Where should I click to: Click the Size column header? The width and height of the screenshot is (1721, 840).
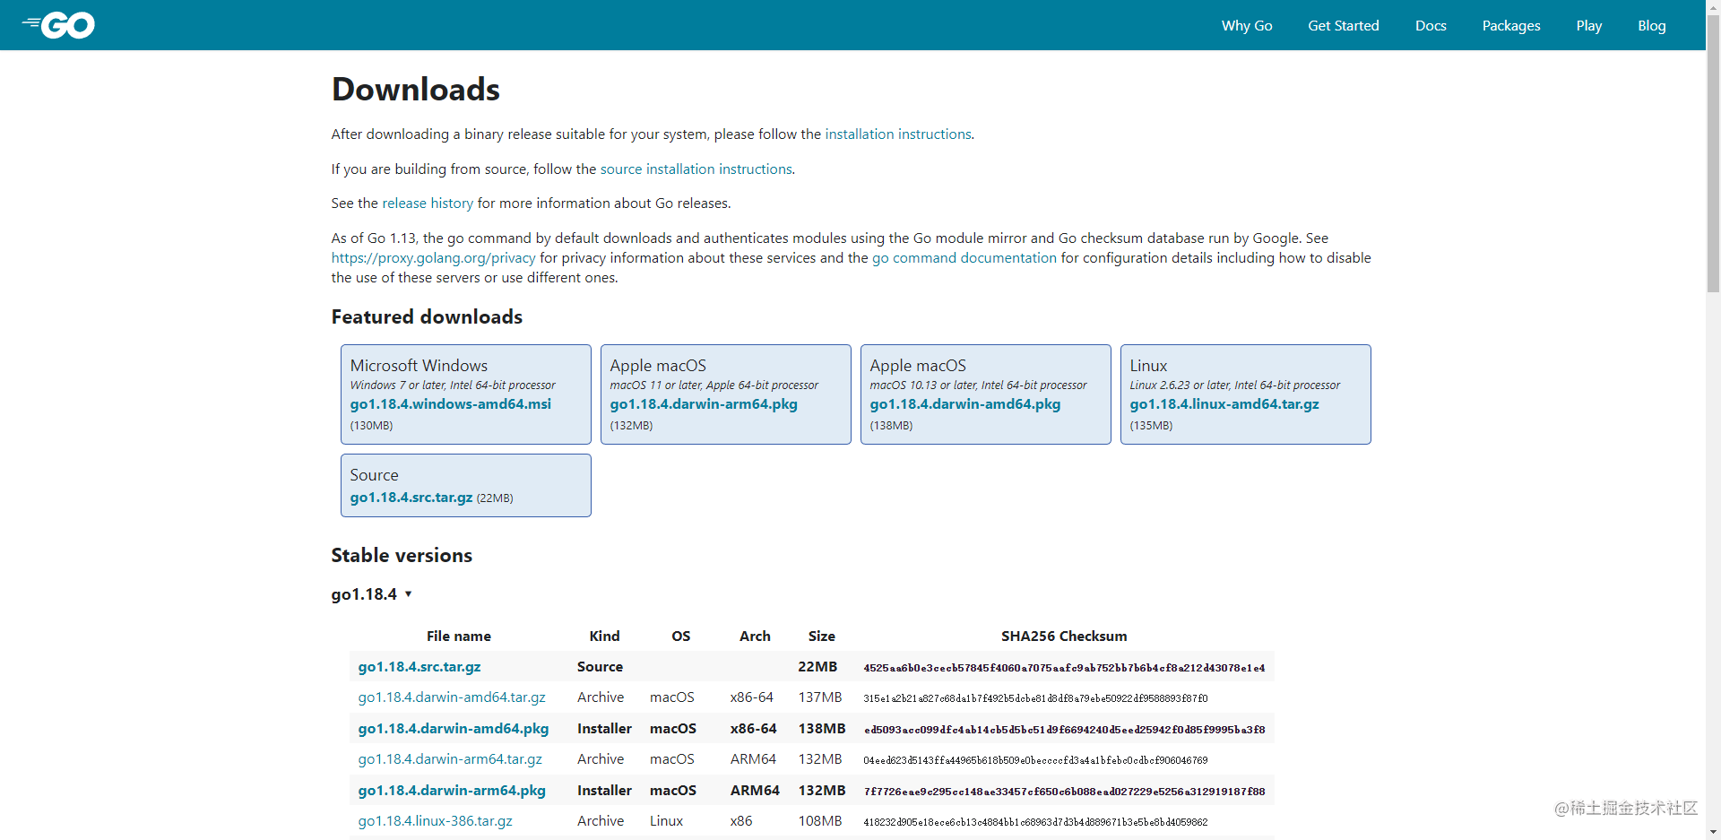[821, 636]
